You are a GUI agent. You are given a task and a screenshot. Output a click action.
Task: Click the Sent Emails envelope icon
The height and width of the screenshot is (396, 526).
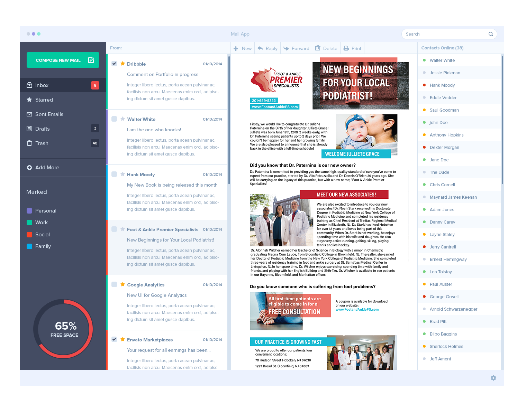29,114
